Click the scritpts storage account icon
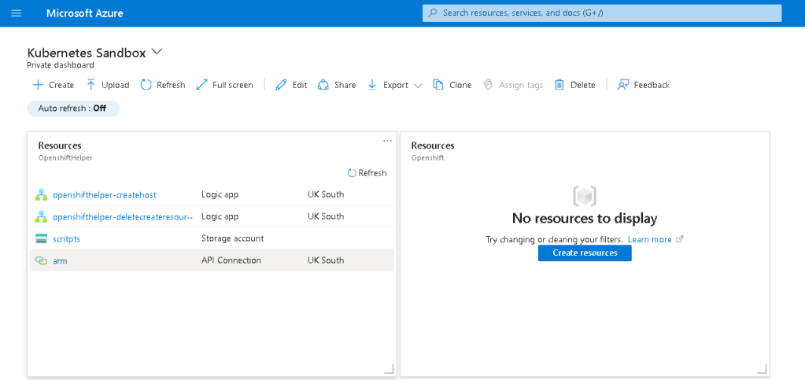Viewport: 805px width, 380px height. pyautogui.click(x=41, y=239)
